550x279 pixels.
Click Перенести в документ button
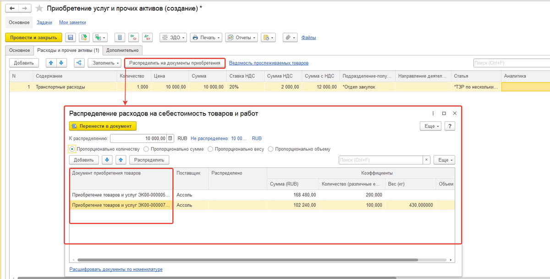coord(103,126)
